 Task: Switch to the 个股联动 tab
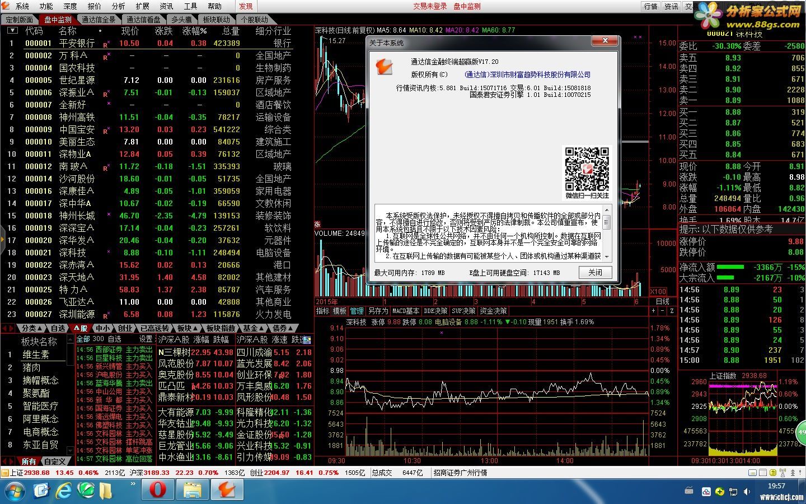(x=255, y=20)
